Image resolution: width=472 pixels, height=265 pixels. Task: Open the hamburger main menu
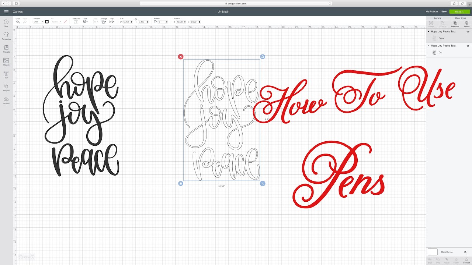(x=6, y=12)
